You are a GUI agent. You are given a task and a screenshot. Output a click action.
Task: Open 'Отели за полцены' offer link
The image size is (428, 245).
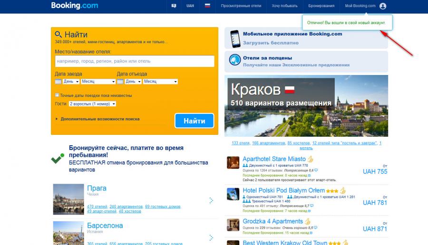tap(267, 58)
